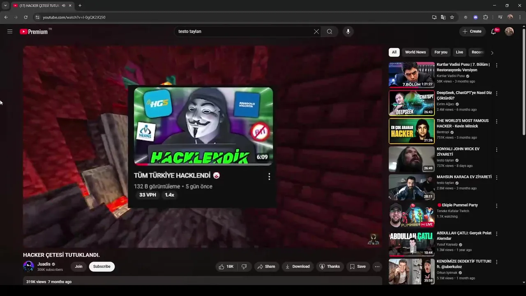Open the Pummel Party live thumbnail

(x=411, y=215)
